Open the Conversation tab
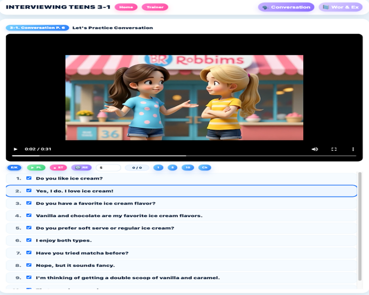369x295 pixels. (286, 7)
